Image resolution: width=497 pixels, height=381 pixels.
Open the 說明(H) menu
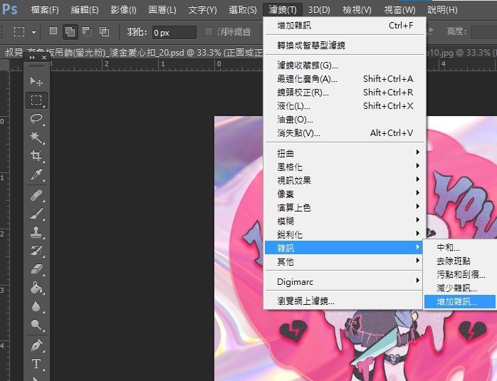[442, 10]
